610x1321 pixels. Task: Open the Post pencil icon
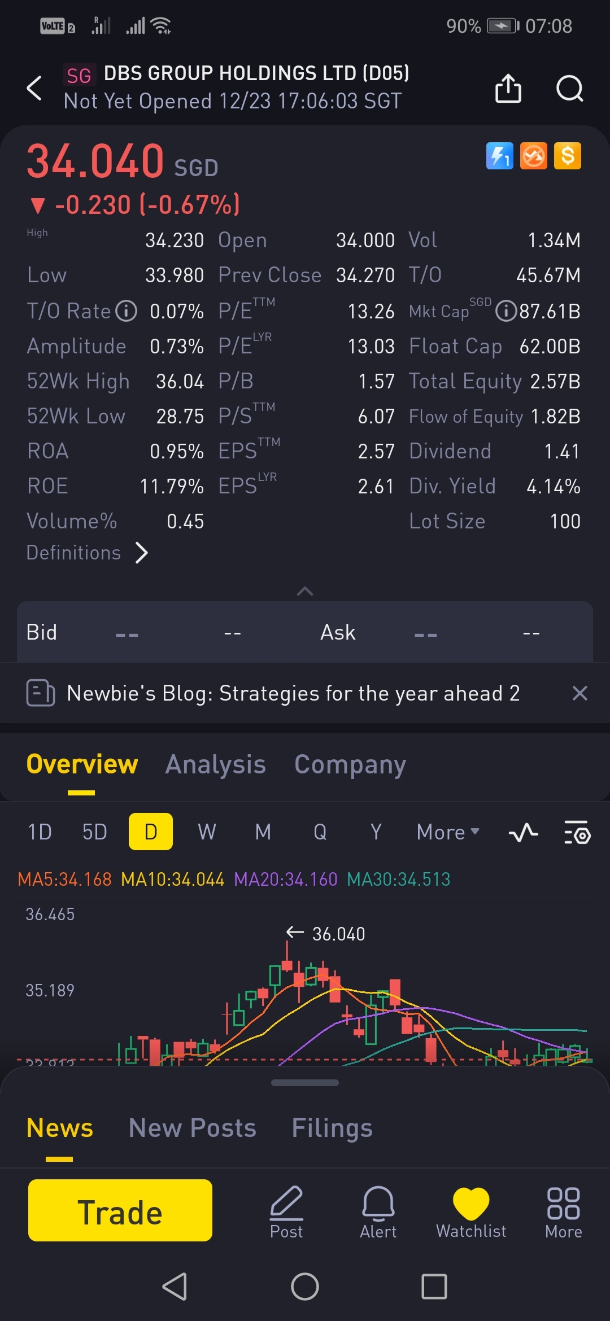pyautogui.click(x=286, y=1211)
